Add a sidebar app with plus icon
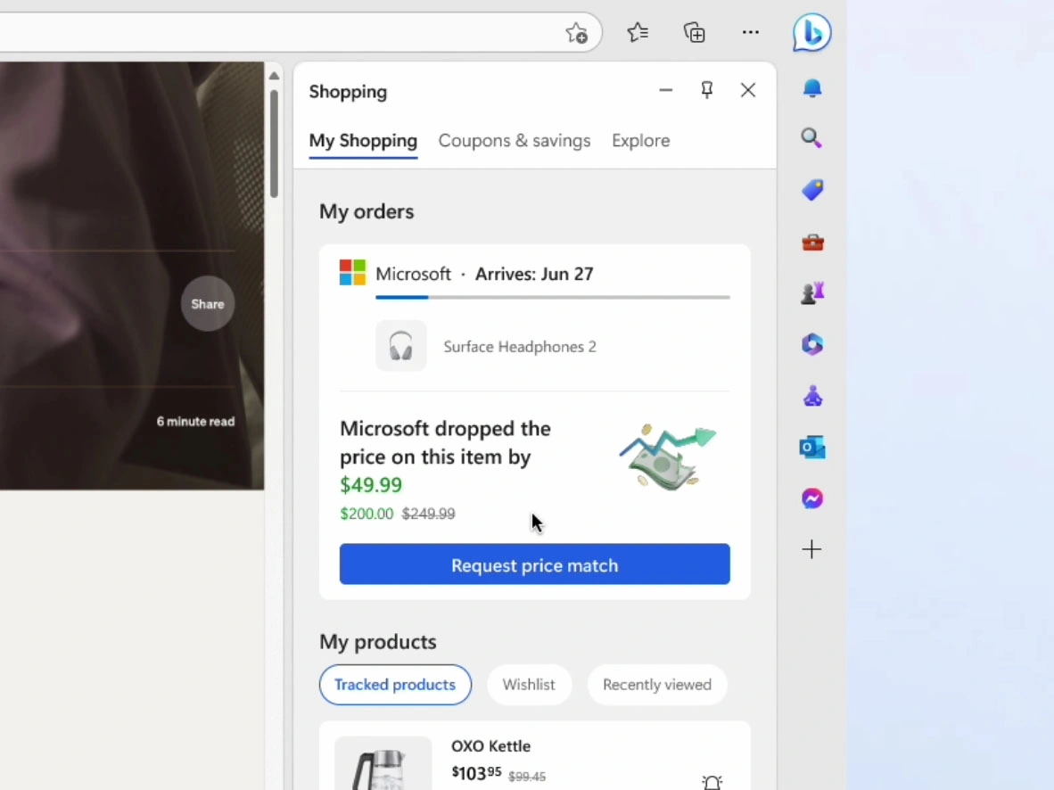 (x=811, y=549)
